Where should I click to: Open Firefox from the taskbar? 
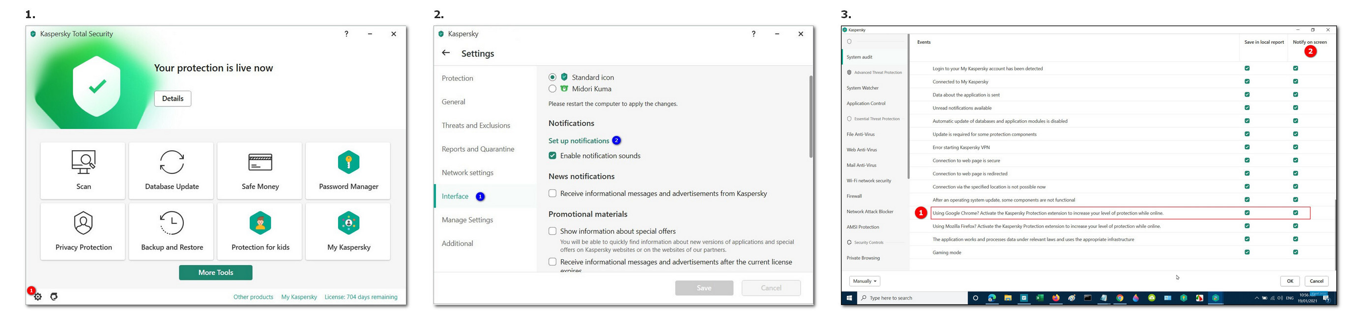click(1056, 298)
